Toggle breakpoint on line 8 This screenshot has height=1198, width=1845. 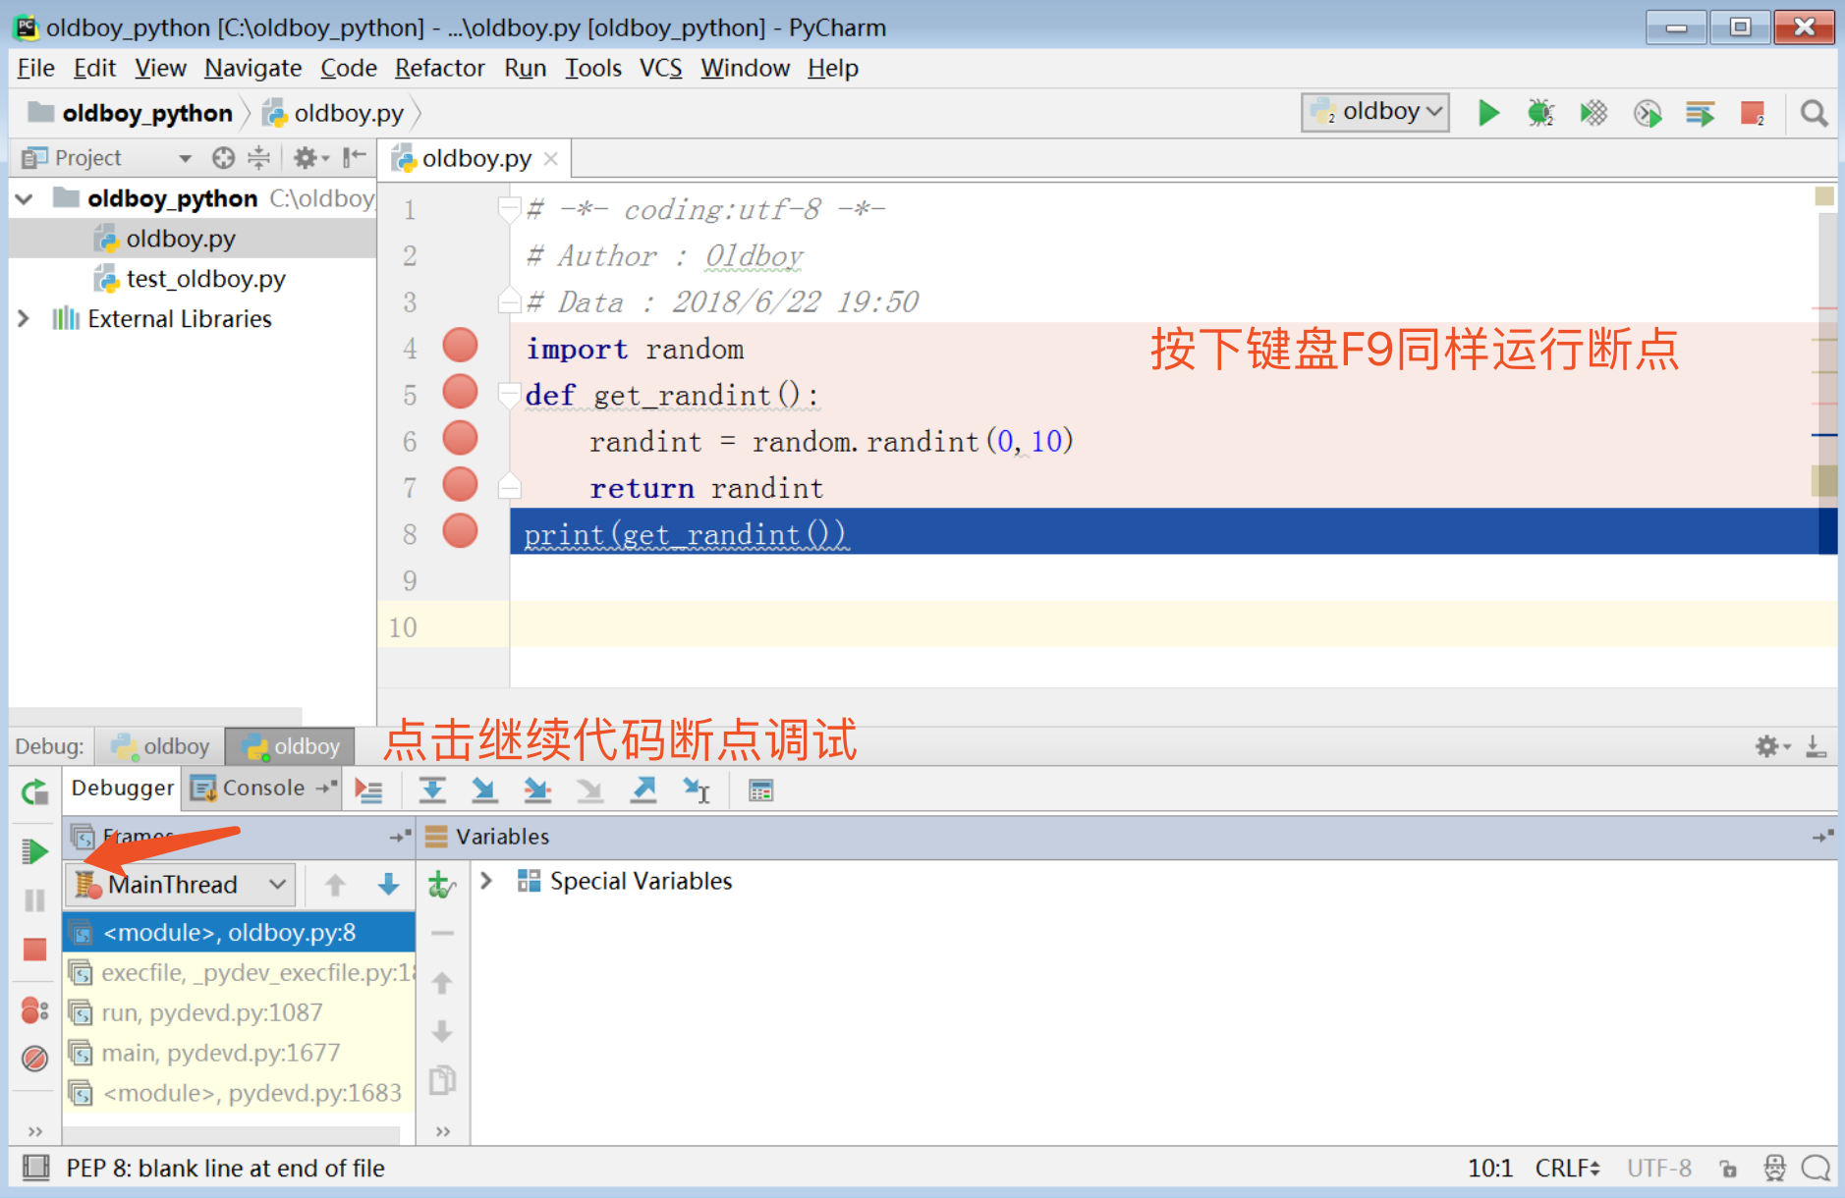click(460, 531)
